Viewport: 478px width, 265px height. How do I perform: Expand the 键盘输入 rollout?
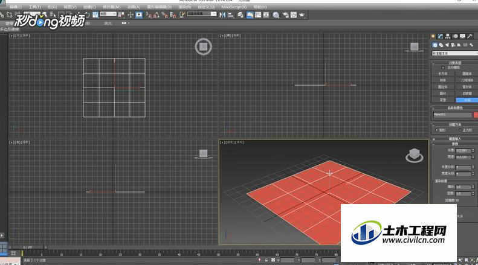tap(454, 139)
